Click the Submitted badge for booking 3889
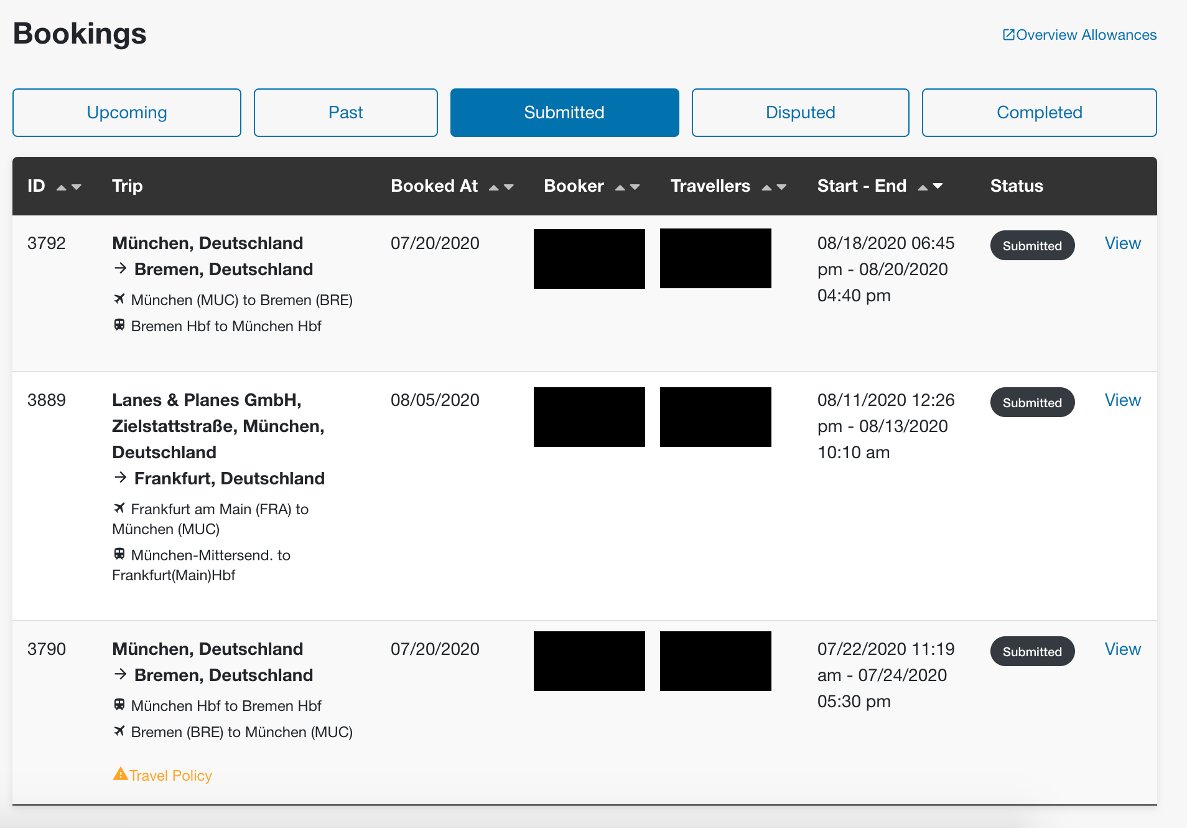 coord(1033,403)
